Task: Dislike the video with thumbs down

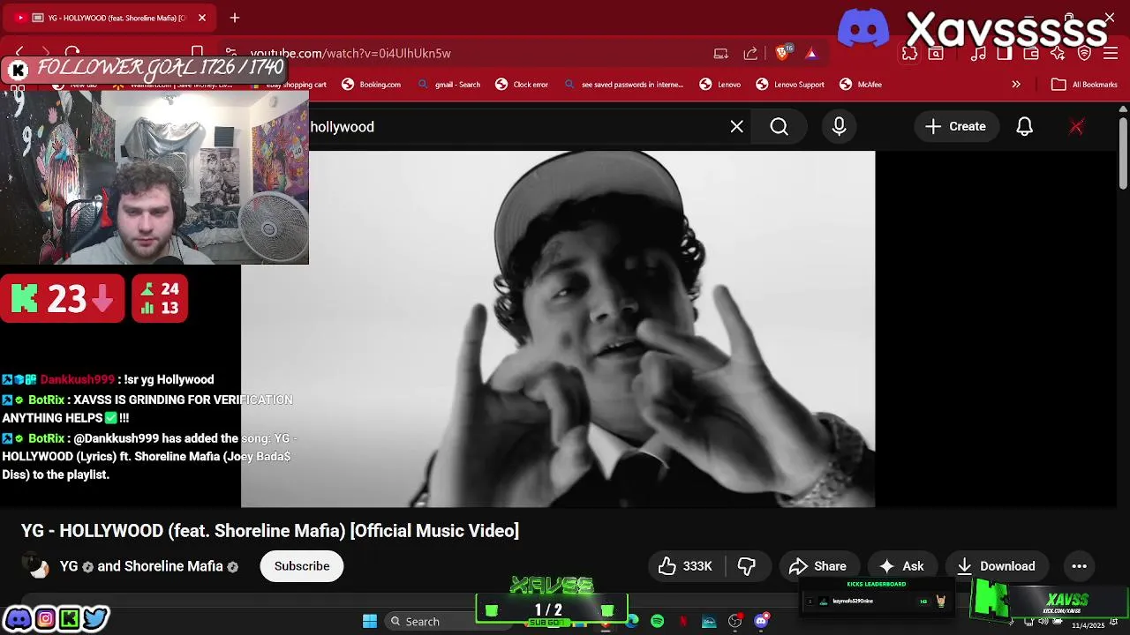Action: [x=747, y=566]
